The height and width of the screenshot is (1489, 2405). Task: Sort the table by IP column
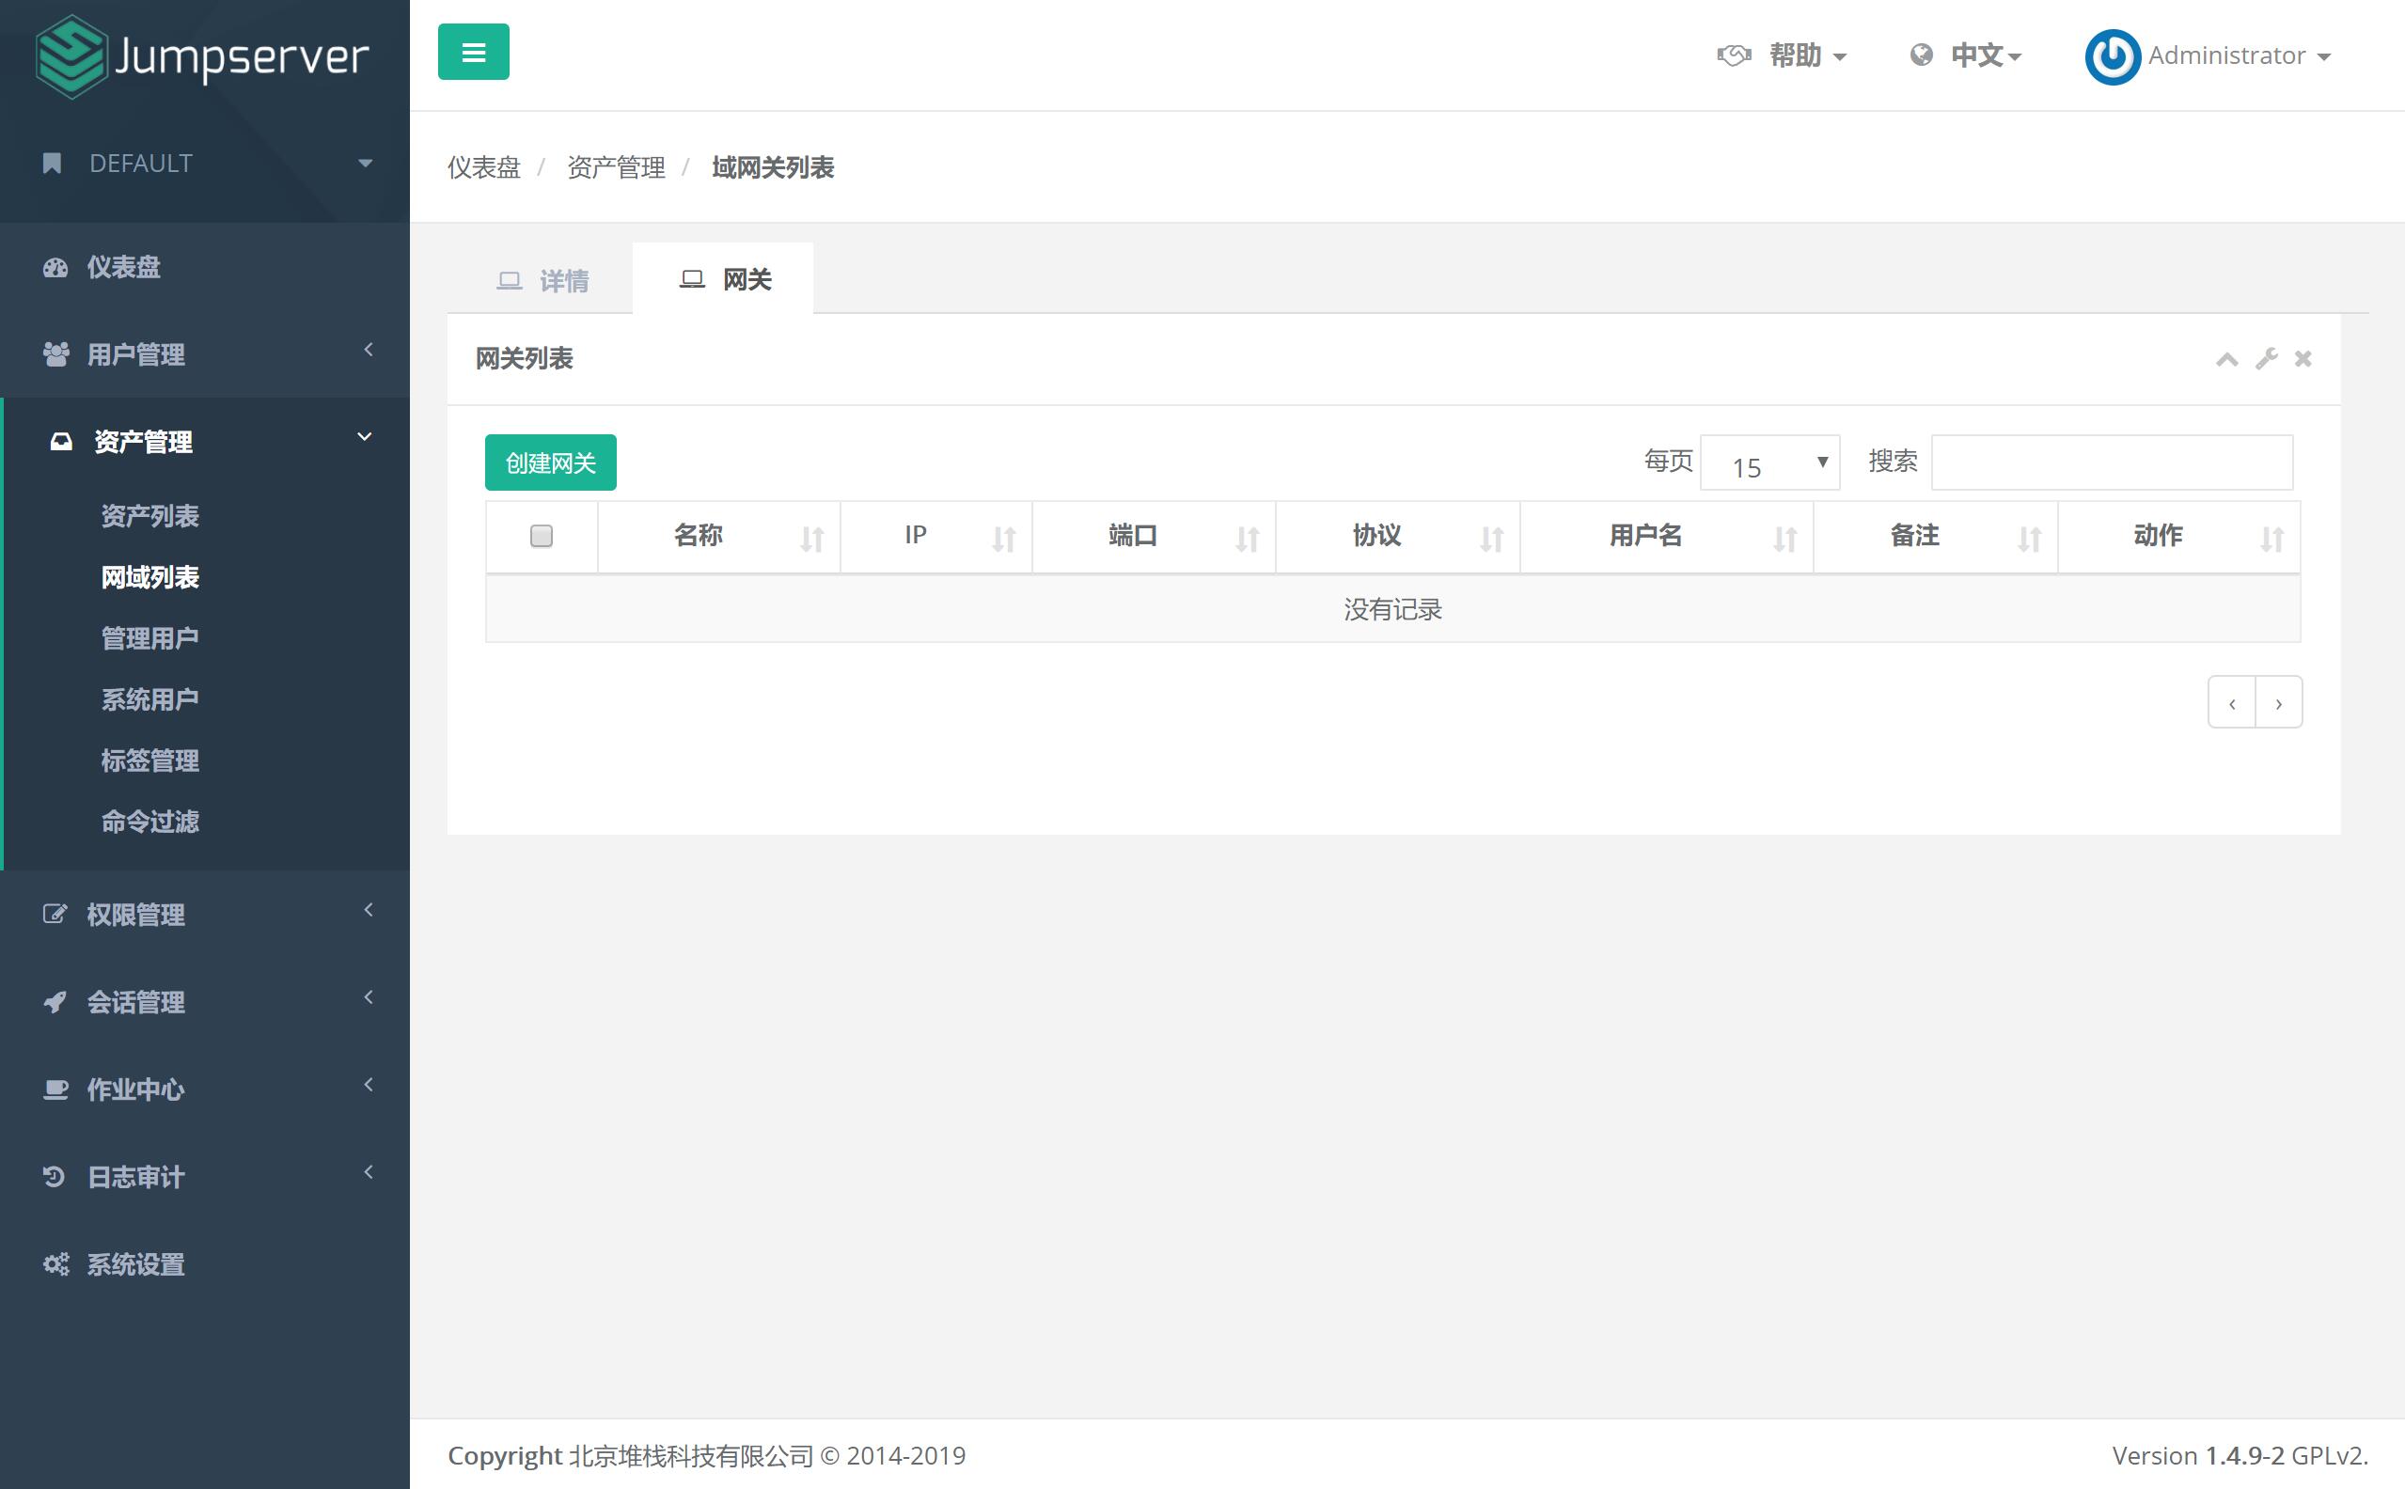pos(935,537)
